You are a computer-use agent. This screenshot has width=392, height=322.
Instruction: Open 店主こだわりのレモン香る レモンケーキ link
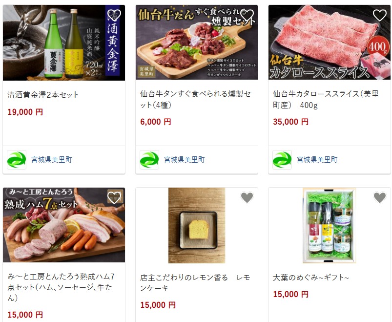(x=195, y=283)
